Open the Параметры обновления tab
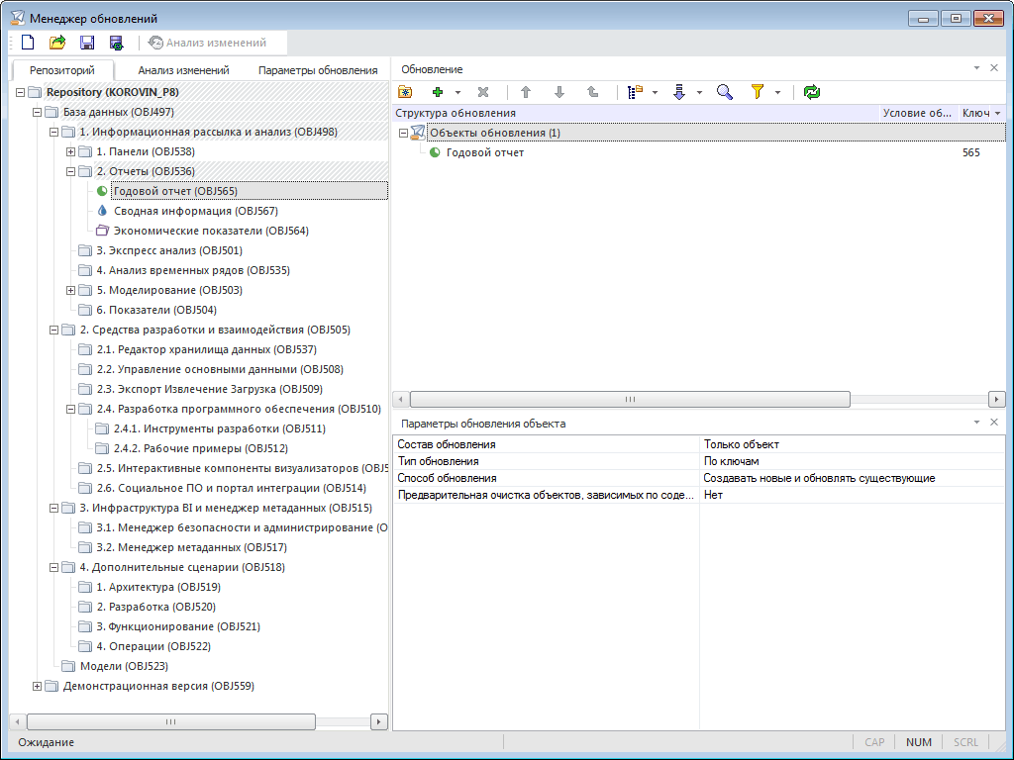Image resolution: width=1014 pixels, height=760 pixels. [318, 70]
